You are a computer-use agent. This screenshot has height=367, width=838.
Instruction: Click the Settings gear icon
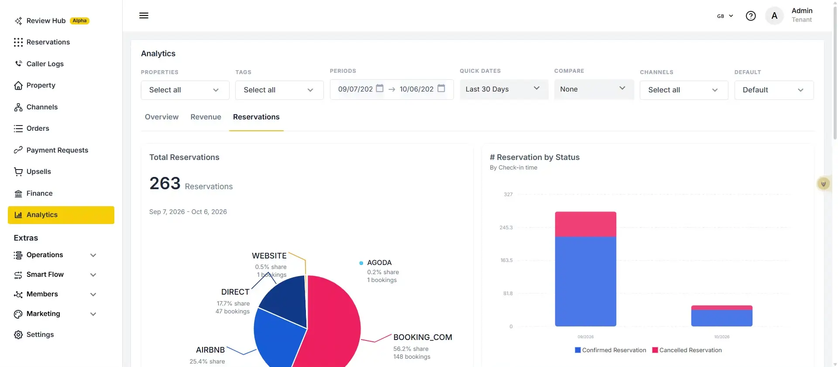click(18, 335)
